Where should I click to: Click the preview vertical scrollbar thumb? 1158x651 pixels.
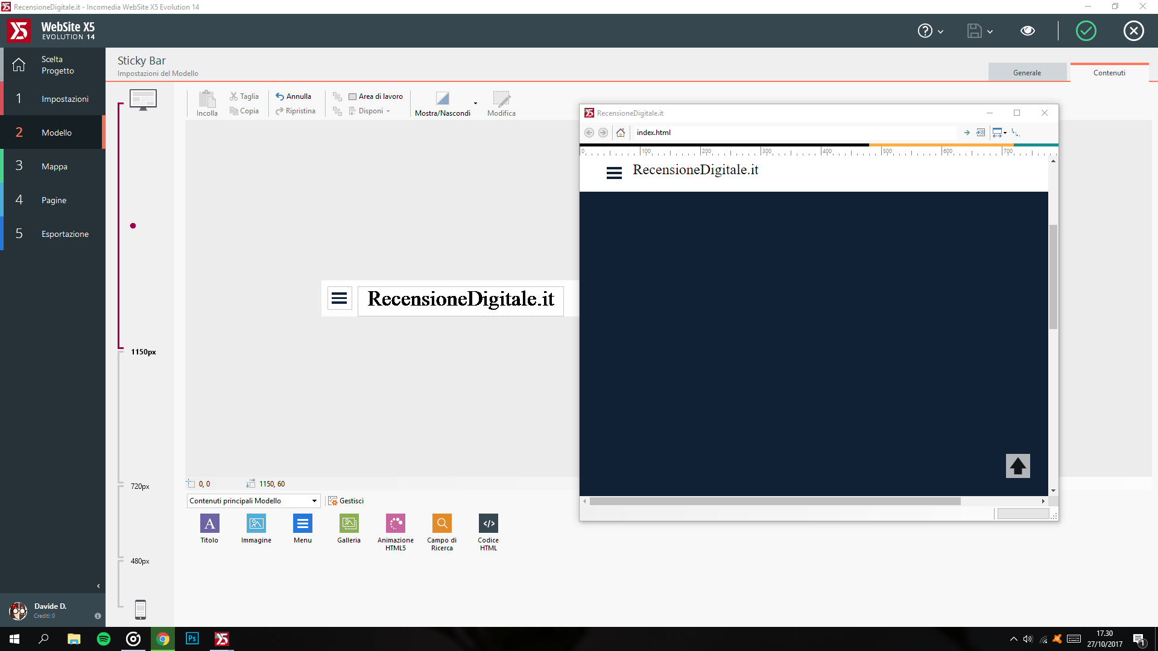click(1053, 277)
